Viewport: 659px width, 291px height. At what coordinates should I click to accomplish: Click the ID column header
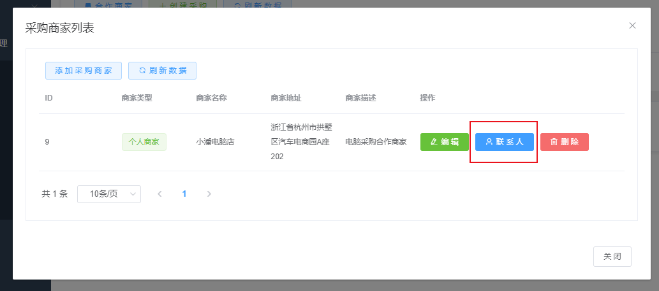(x=48, y=98)
